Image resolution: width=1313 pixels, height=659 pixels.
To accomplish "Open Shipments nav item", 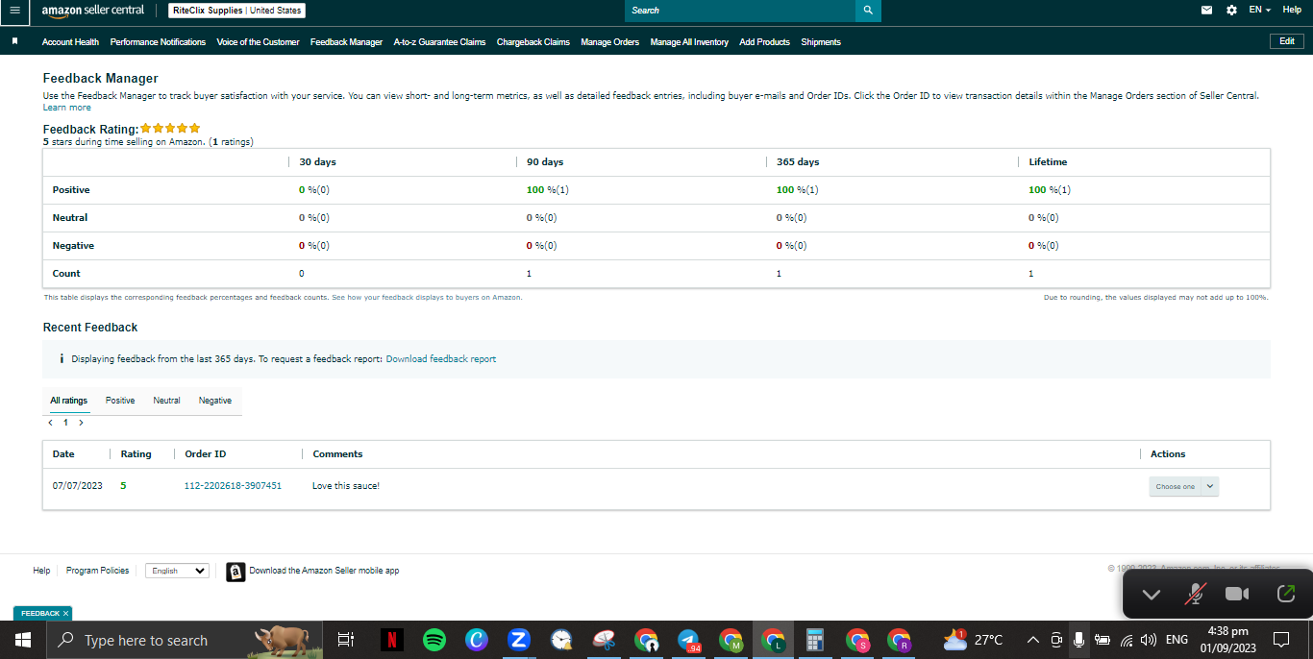I will (x=821, y=42).
